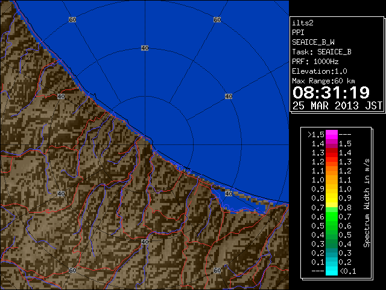The height and width of the screenshot is (290, 386).
Task: Pick the bright green legend swatch
Action: point(332,216)
